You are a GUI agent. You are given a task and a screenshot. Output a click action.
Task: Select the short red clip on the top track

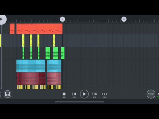point(12,29)
